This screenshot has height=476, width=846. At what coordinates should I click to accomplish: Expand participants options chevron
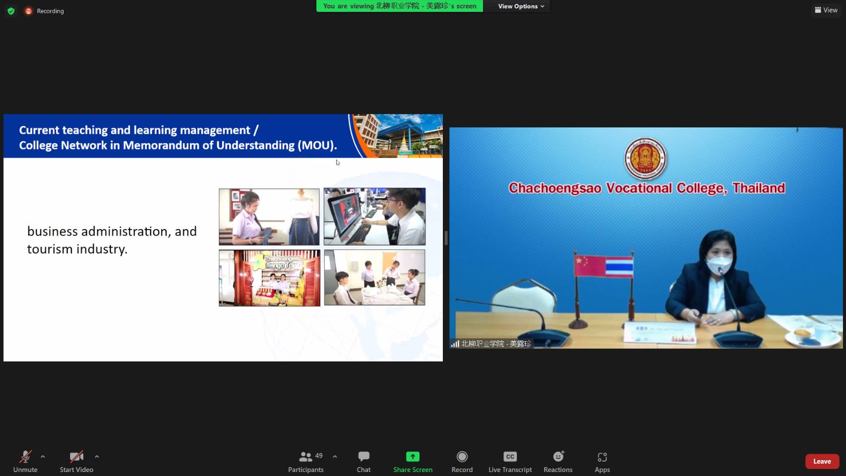pyautogui.click(x=335, y=457)
